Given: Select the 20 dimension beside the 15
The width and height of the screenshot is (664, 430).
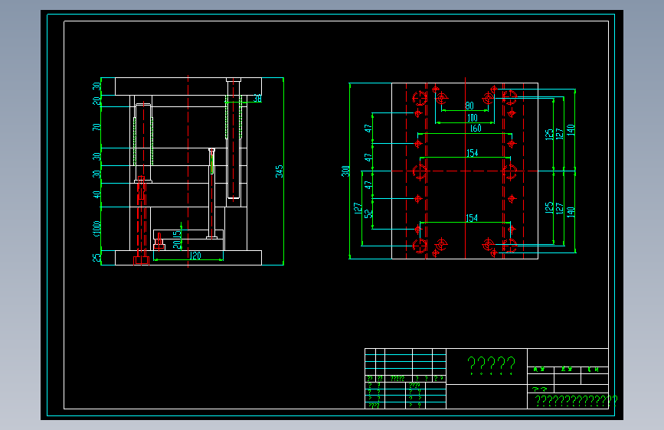Looking at the screenshot, I should pos(177,244).
